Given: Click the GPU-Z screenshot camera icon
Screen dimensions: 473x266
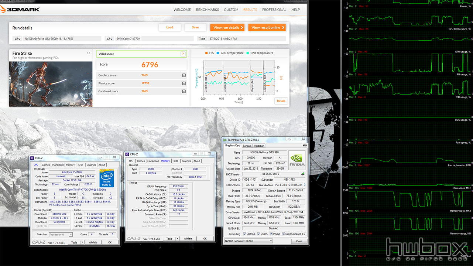Looking at the screenshot, I should point(305,146).
